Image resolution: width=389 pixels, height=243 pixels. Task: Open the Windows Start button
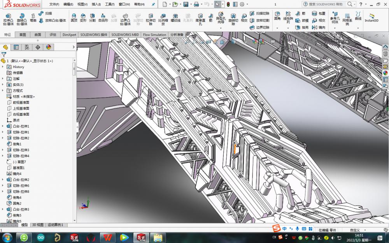click(7, 238)
